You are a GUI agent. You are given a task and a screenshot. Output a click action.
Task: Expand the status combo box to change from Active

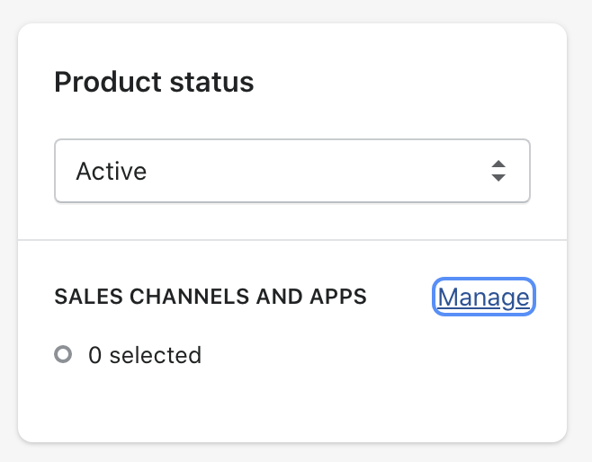292,171
